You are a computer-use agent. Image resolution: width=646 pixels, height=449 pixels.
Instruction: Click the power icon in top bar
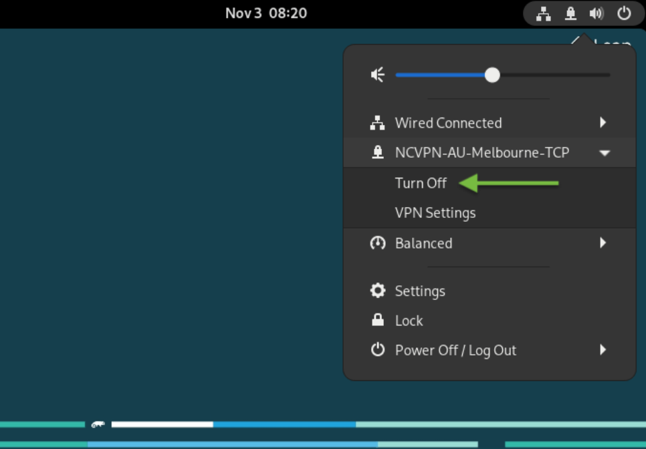click(624, 13)
